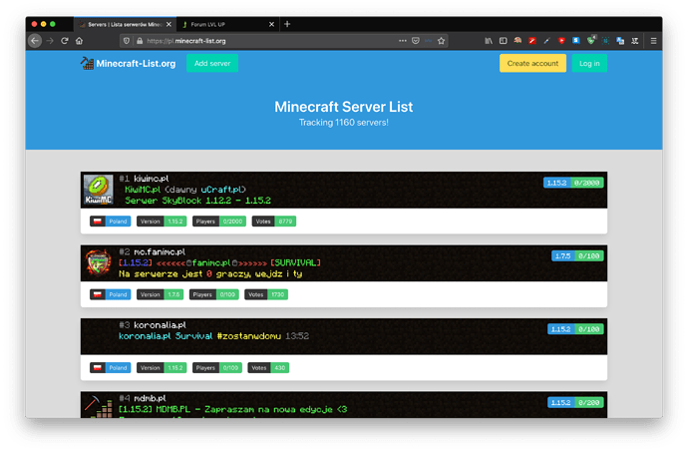Click the 'Tracking 1160 servers!' text
Viewport: 688px width, 452px height.
[344, 123]
